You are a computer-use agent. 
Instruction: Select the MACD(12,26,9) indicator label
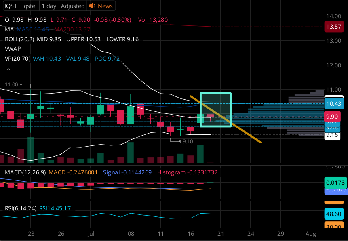click(25, 172)
